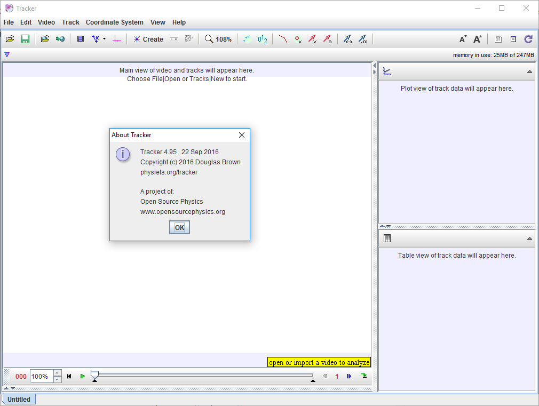
Task: Open a file with the folder icon
Action: (x=10, y=39)
